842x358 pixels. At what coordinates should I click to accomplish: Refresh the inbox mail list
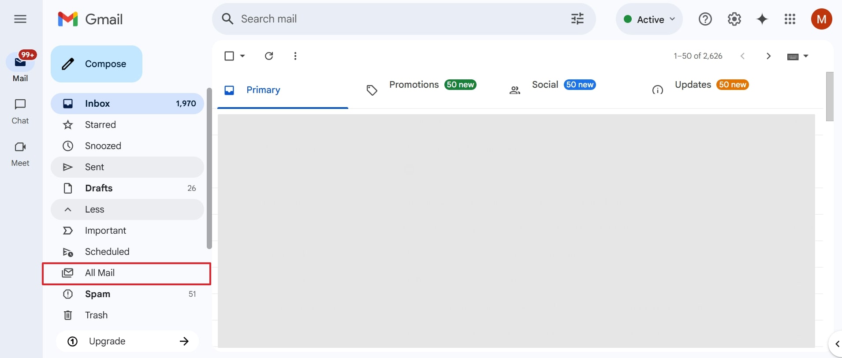[269, 56]
